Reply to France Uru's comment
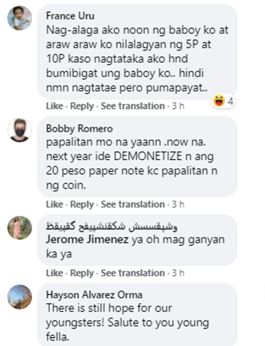Viewport: 265px width, 346px height. point(82,106)
